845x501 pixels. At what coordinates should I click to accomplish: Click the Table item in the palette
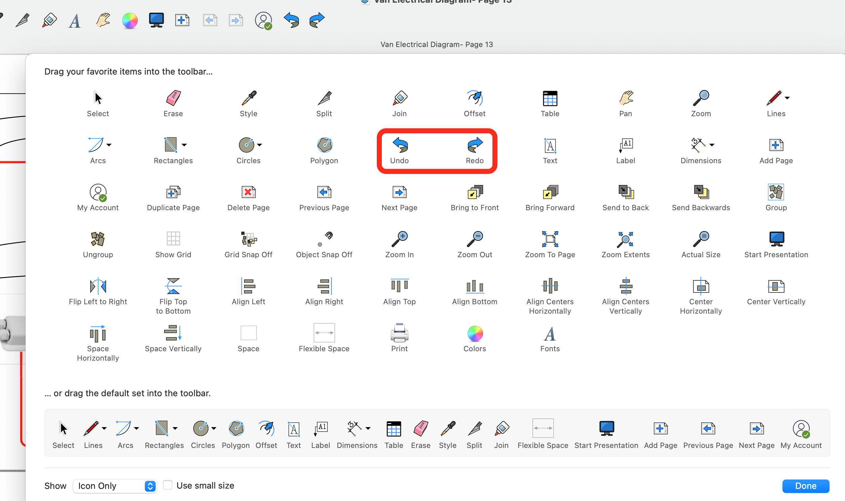[550, 103]
